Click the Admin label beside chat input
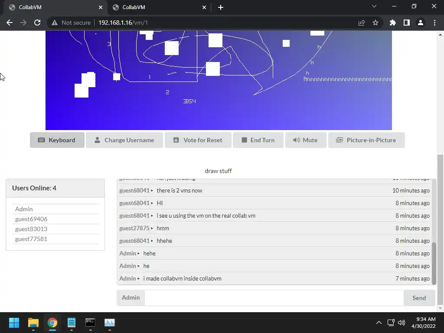 coord(131,297)
